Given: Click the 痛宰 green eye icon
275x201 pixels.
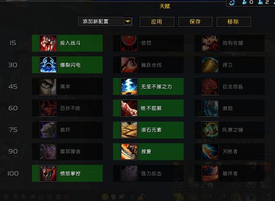Looking at the screenshot, I should (48, 86).
